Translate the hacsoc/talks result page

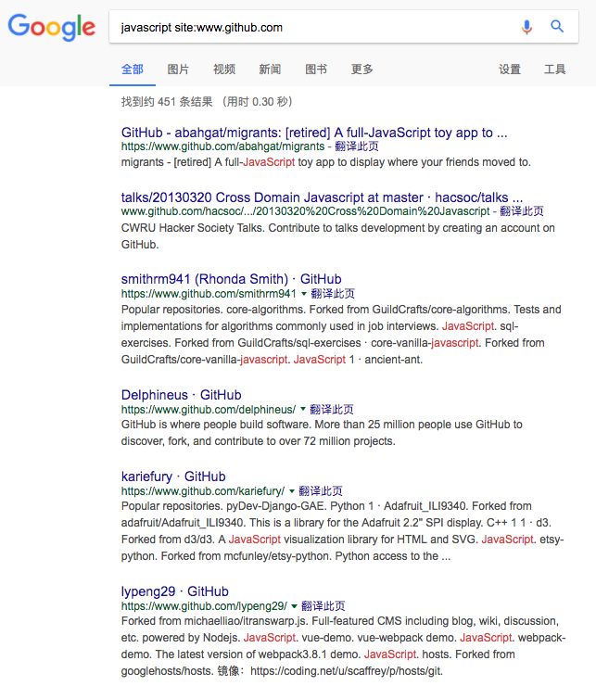(522, 211)
